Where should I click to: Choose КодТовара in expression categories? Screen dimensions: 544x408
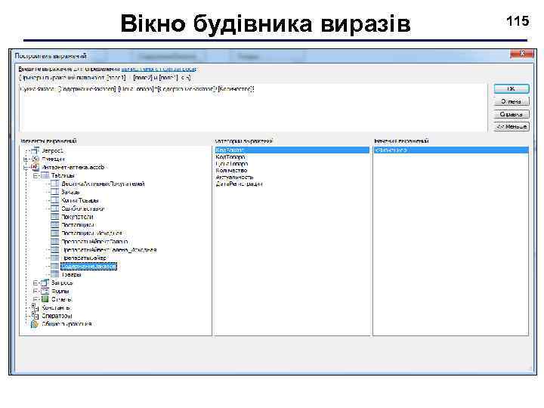click(x=230, y=157)
